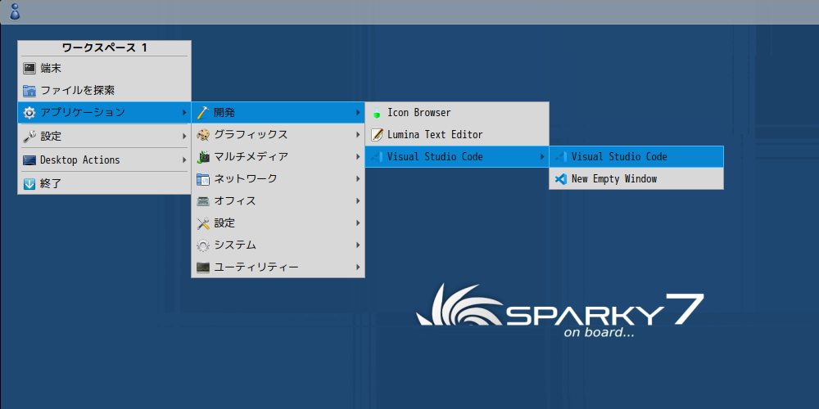
Task: Expand the マルチメディア category arrow
Action: [x=358, y=156]
